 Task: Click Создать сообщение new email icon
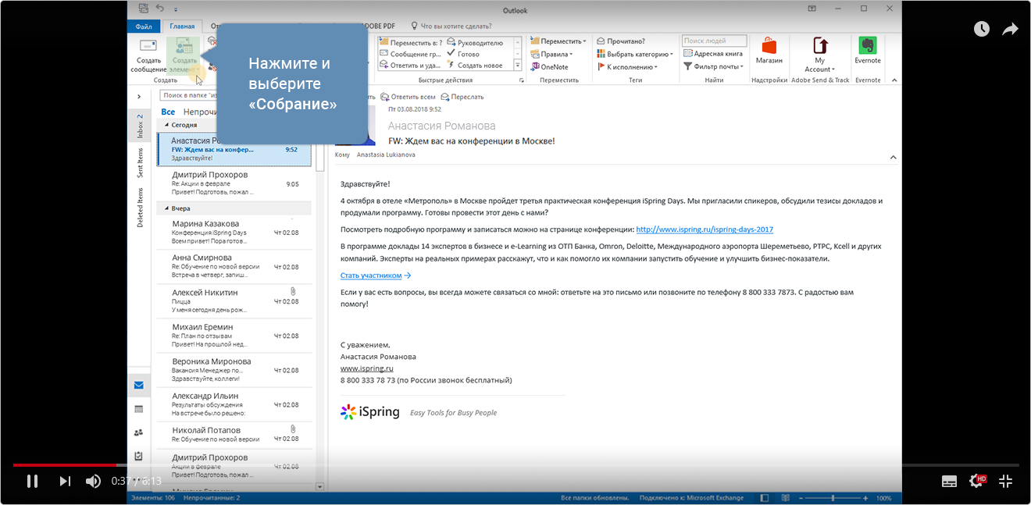[148, 45]
